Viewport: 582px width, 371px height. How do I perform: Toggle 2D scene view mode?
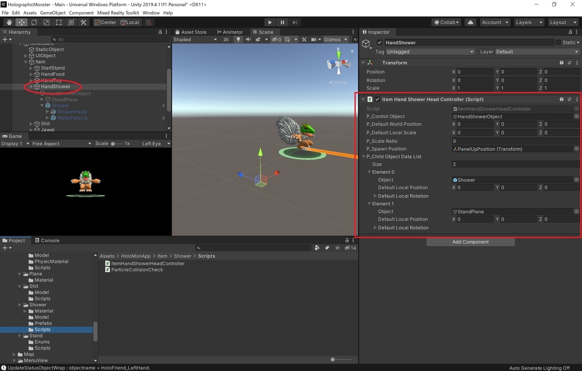tap(226, 40)
